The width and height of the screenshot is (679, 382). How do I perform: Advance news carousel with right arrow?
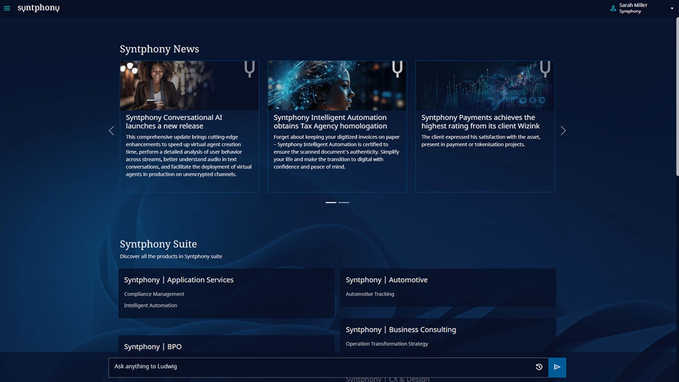coord(563,131)
